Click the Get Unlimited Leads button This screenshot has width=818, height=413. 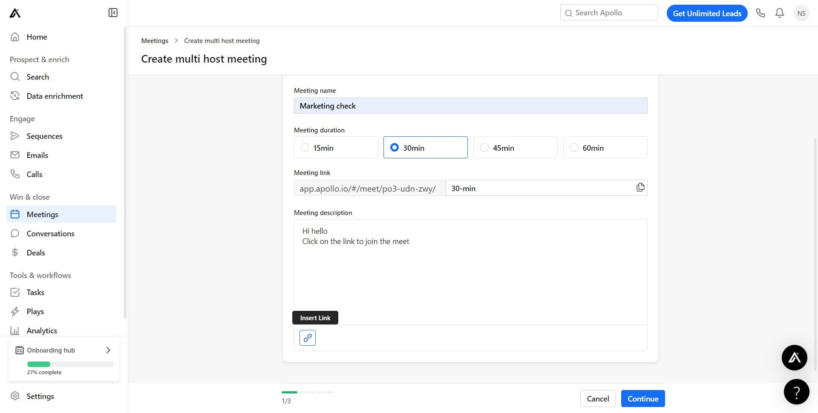pyautogui.click(x=707, y=13)
